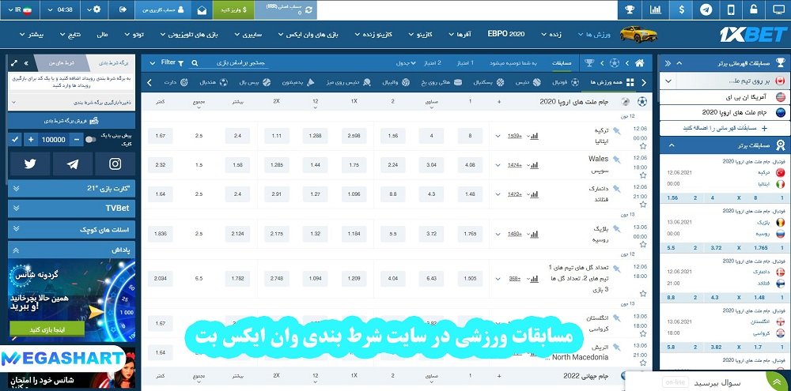Click the envelope messages icon
This screenshot has width=791, height=391.
tap(203, 10)
